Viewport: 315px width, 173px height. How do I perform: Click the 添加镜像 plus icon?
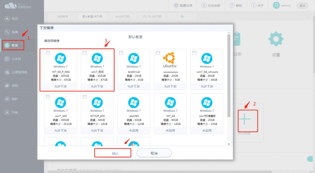point(245,119)
